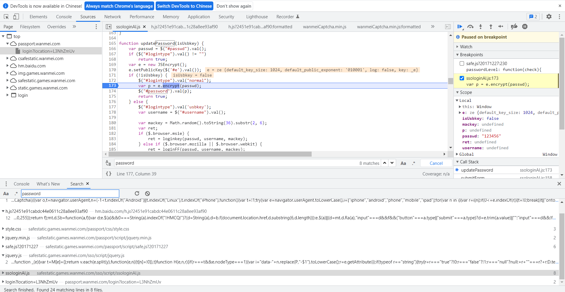Open the navigator pane more options menu
The height and width of the screenshot is (292, 565).
click(x=96, y=27)
